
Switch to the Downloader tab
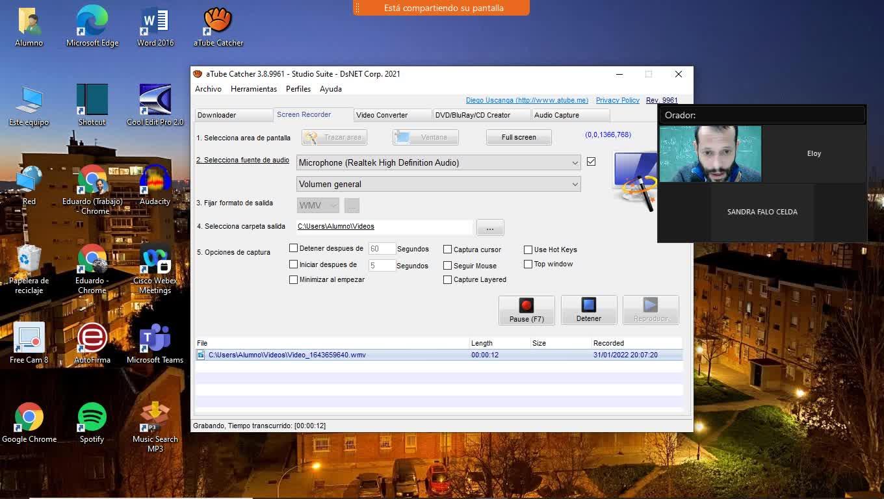click(x=233, y=115)
